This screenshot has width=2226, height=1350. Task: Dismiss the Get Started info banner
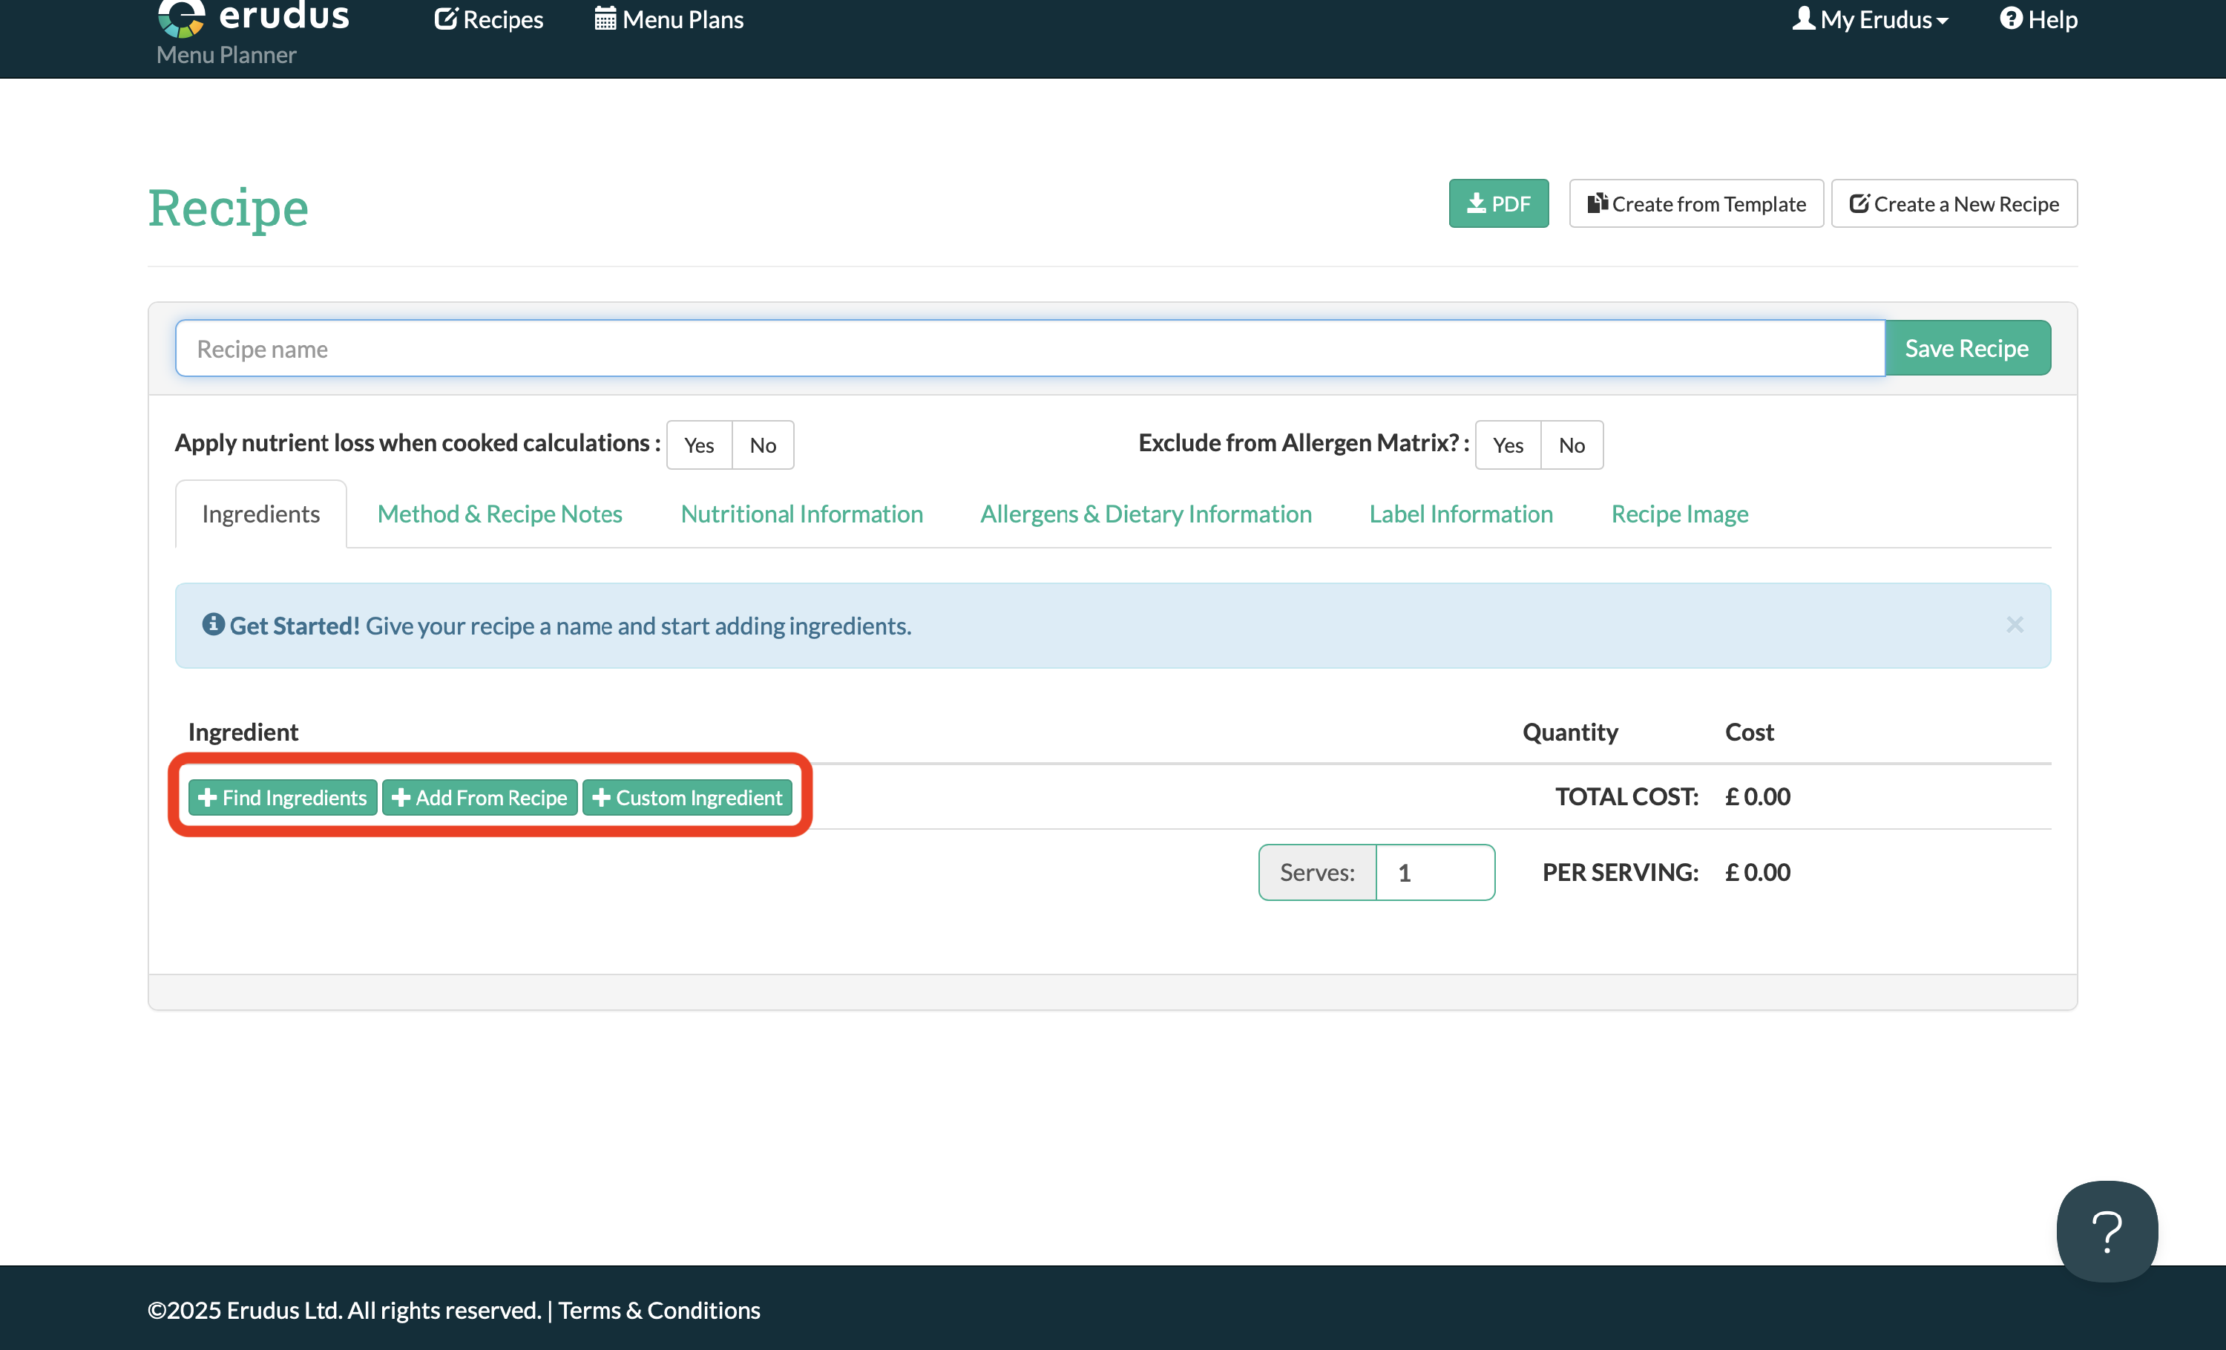(x=2014, y=626)
